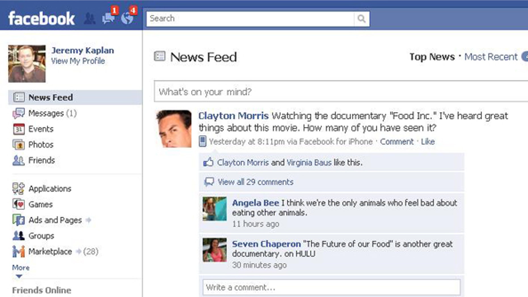Screen dimensions: 528x297
Task: Click Write a comment field
Action: (331, 287)
